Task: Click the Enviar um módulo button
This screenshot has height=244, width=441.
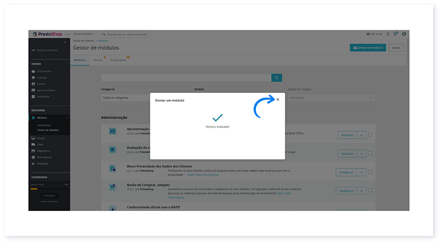Action: click(368, 47)
